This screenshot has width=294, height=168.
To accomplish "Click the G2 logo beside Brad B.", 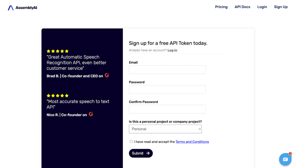I will click(x=107, y=75).
